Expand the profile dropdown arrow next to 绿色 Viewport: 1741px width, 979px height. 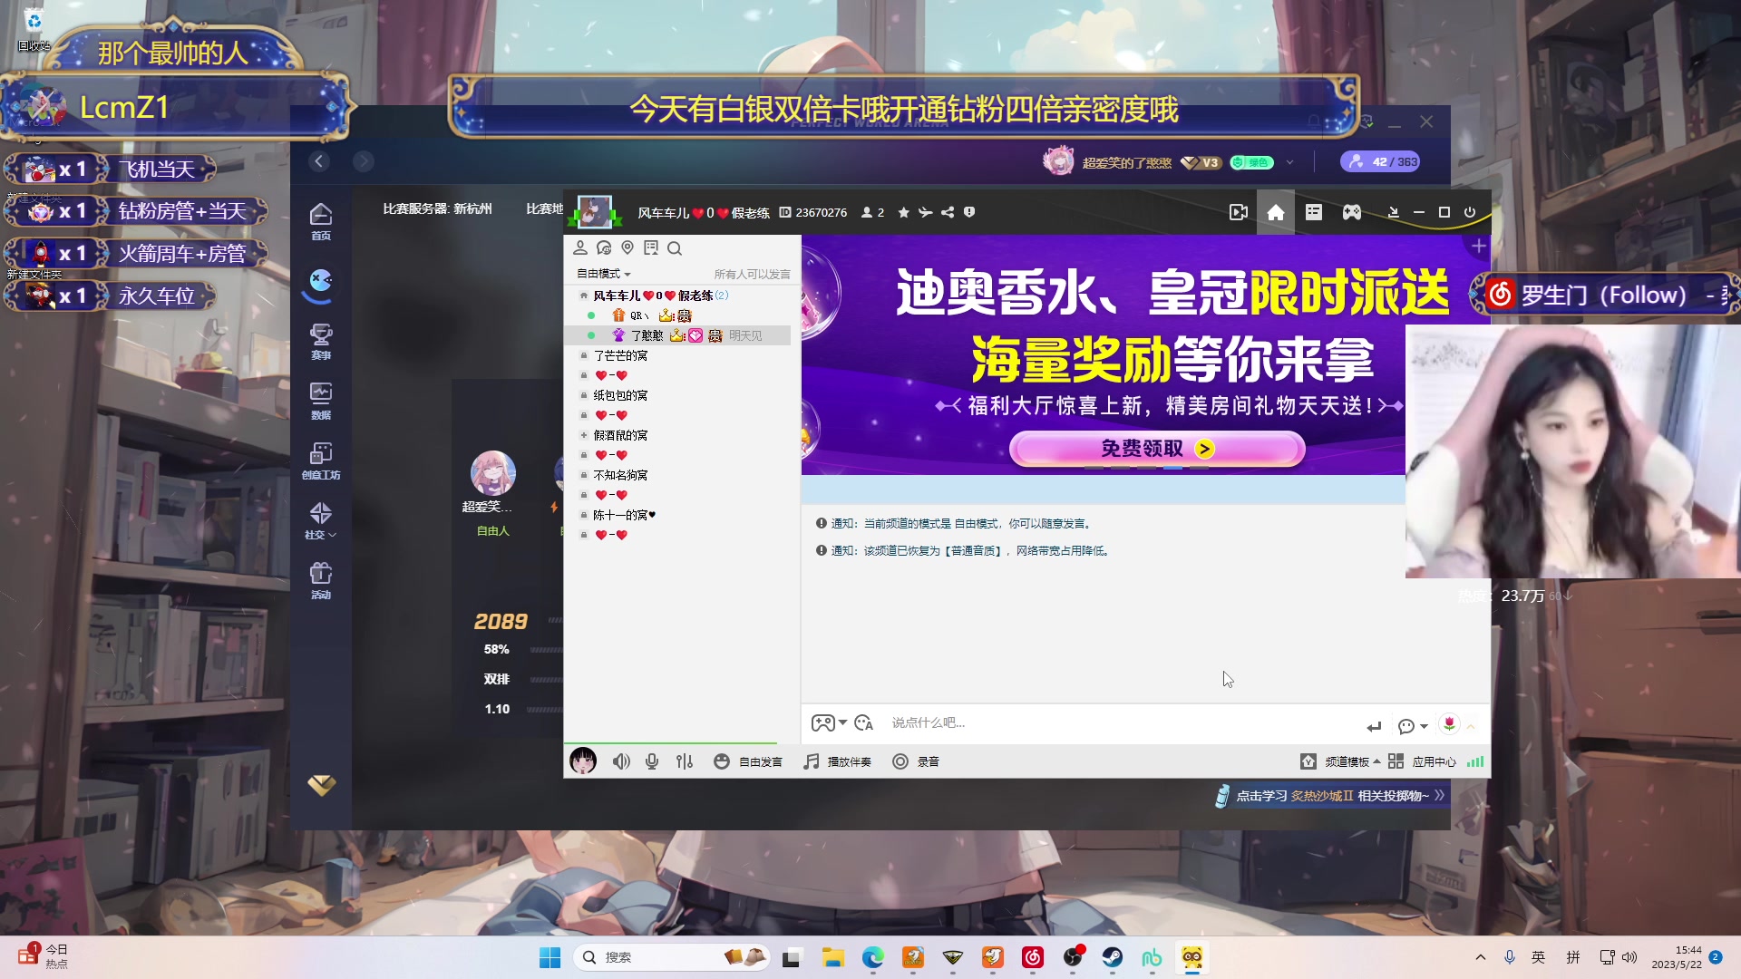[x=1289, y=162]
